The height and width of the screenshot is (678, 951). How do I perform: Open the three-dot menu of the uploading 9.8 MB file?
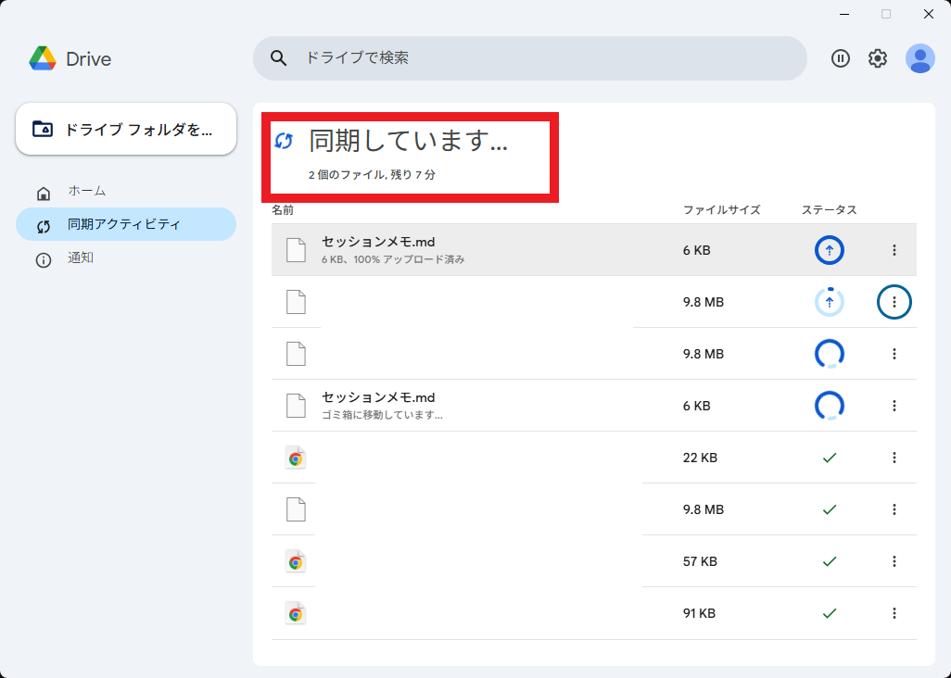894,302
